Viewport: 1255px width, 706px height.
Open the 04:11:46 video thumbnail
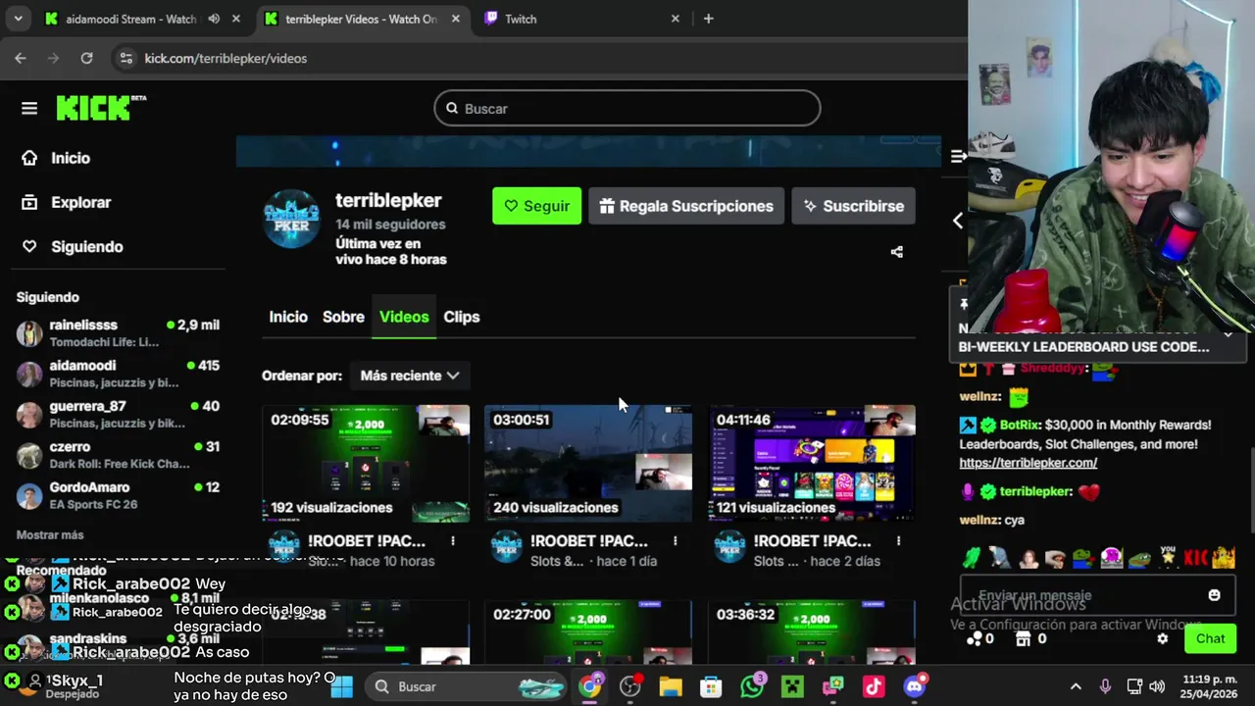812,463
